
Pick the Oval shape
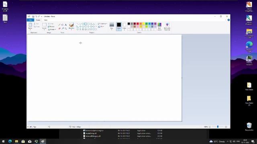click(83, 24)
